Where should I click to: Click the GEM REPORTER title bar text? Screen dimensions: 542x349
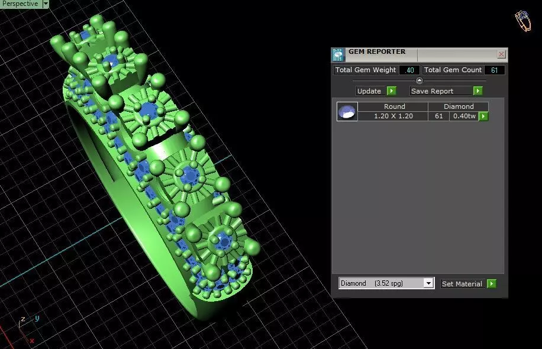(x=377, y=51)
